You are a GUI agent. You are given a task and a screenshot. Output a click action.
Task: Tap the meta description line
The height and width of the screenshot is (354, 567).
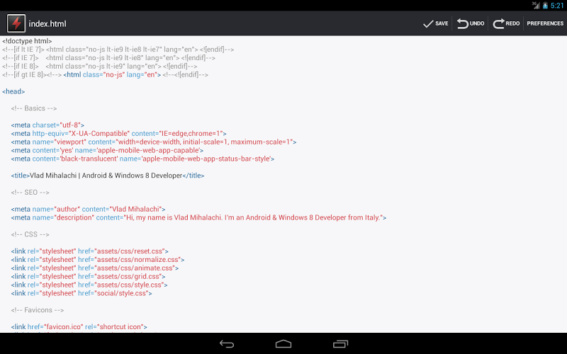click(198, 217)
